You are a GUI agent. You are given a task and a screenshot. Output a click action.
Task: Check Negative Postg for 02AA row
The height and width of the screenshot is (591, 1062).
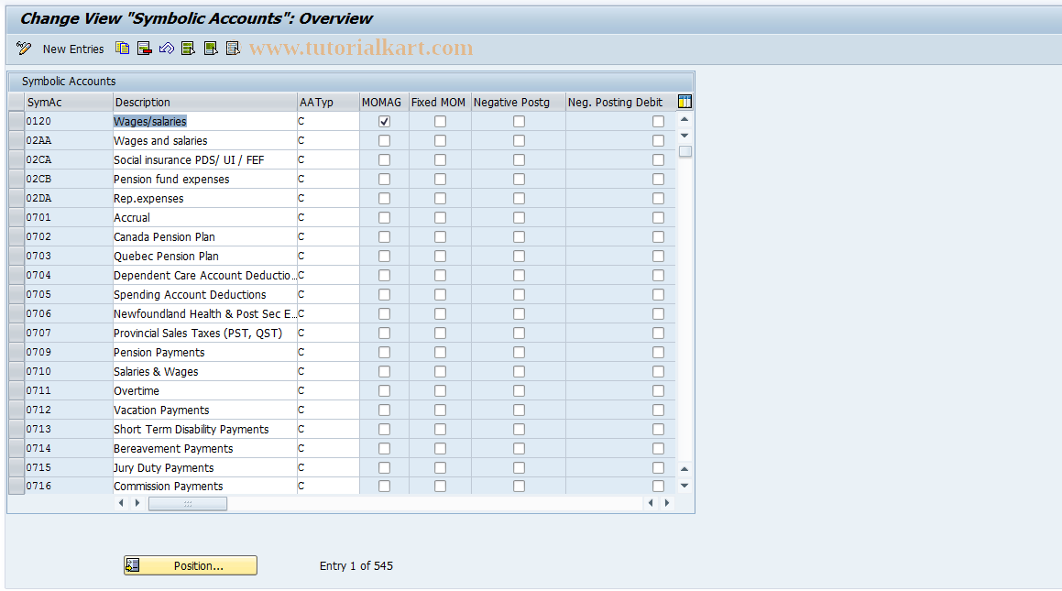[x=519, y=141]
